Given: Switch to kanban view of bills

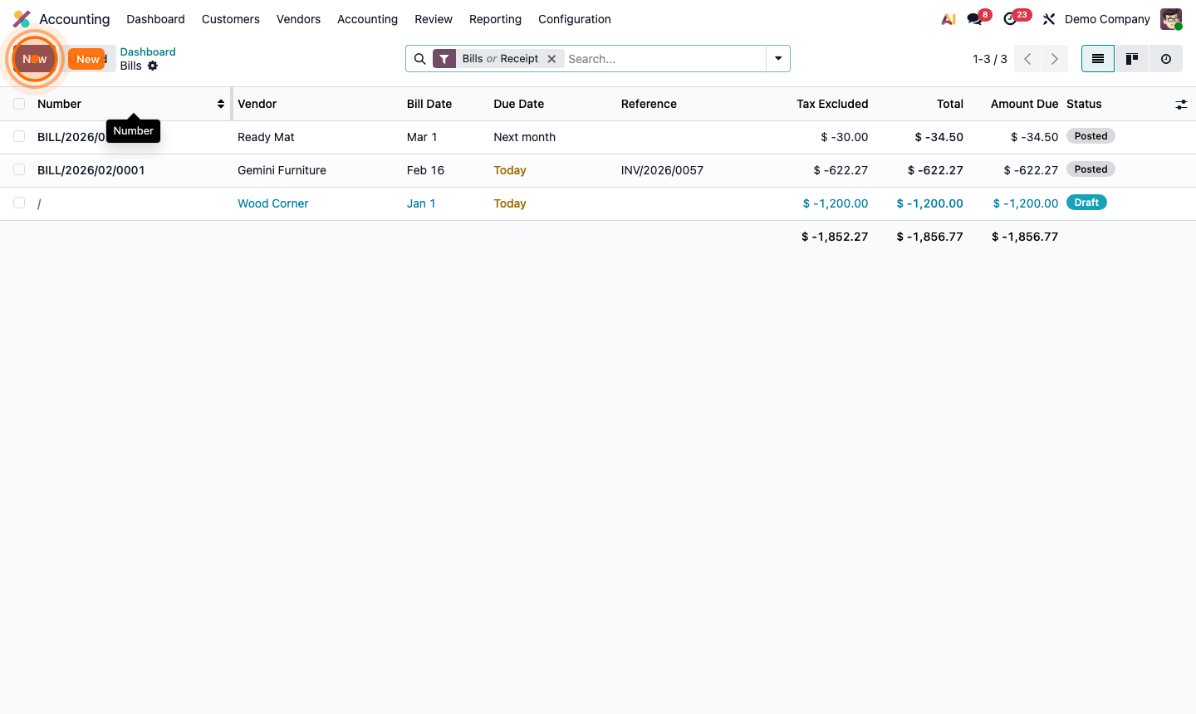Looking at the screenshot, I should pyautogui.click(x=1131, y=58).
